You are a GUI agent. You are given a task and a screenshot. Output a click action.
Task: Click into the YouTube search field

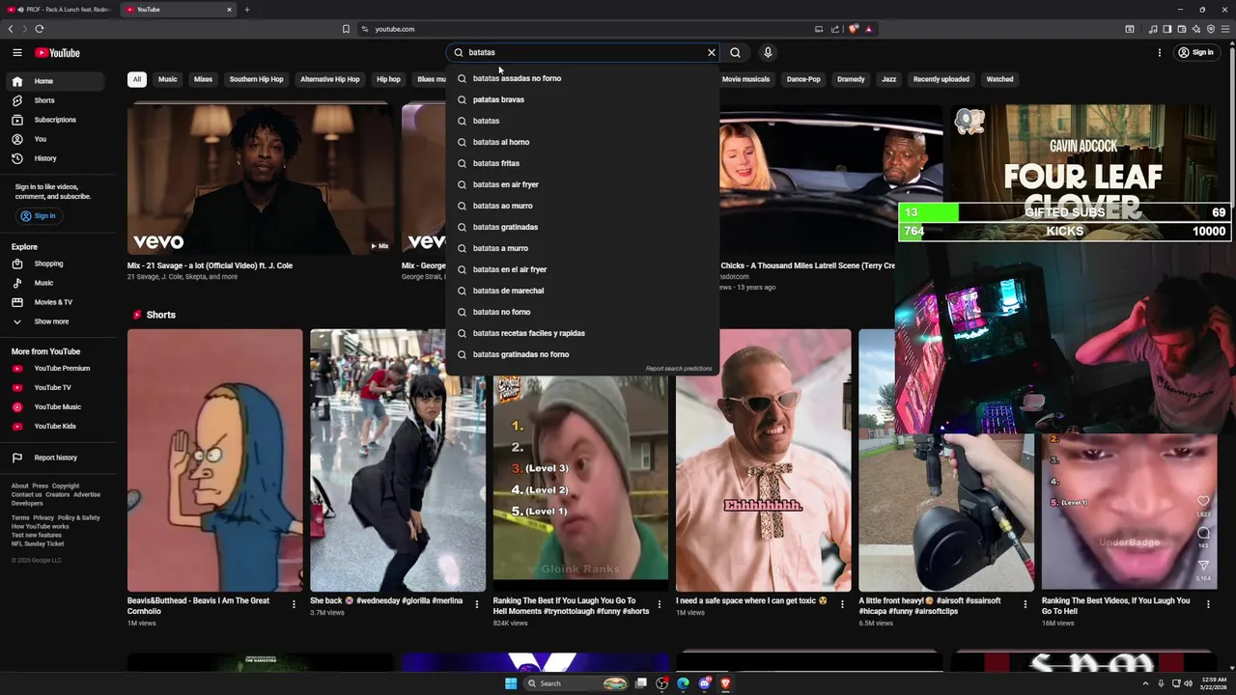coord(584,53)
